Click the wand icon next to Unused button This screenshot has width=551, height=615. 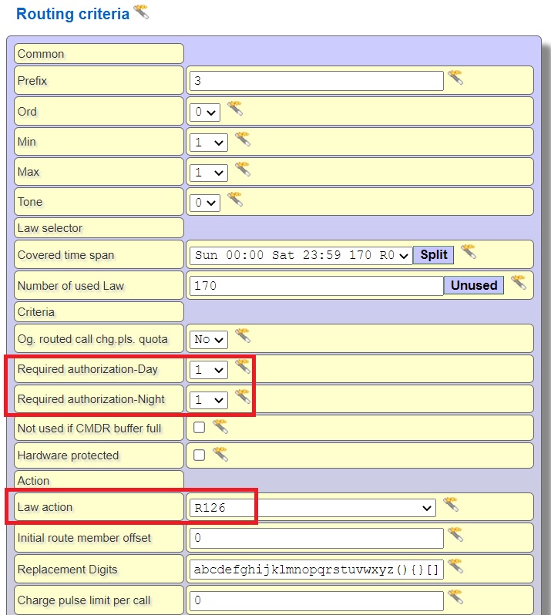[518, 283]
